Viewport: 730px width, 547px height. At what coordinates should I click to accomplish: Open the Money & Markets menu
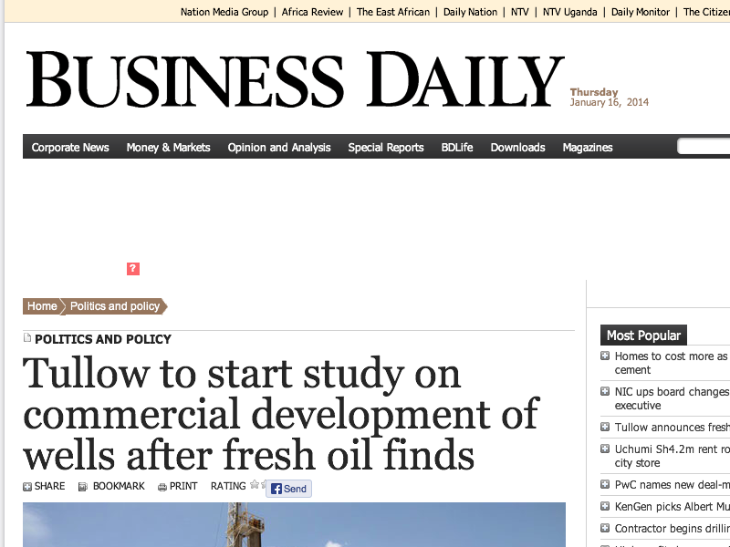pyautogui.click(x=168, y=147)
